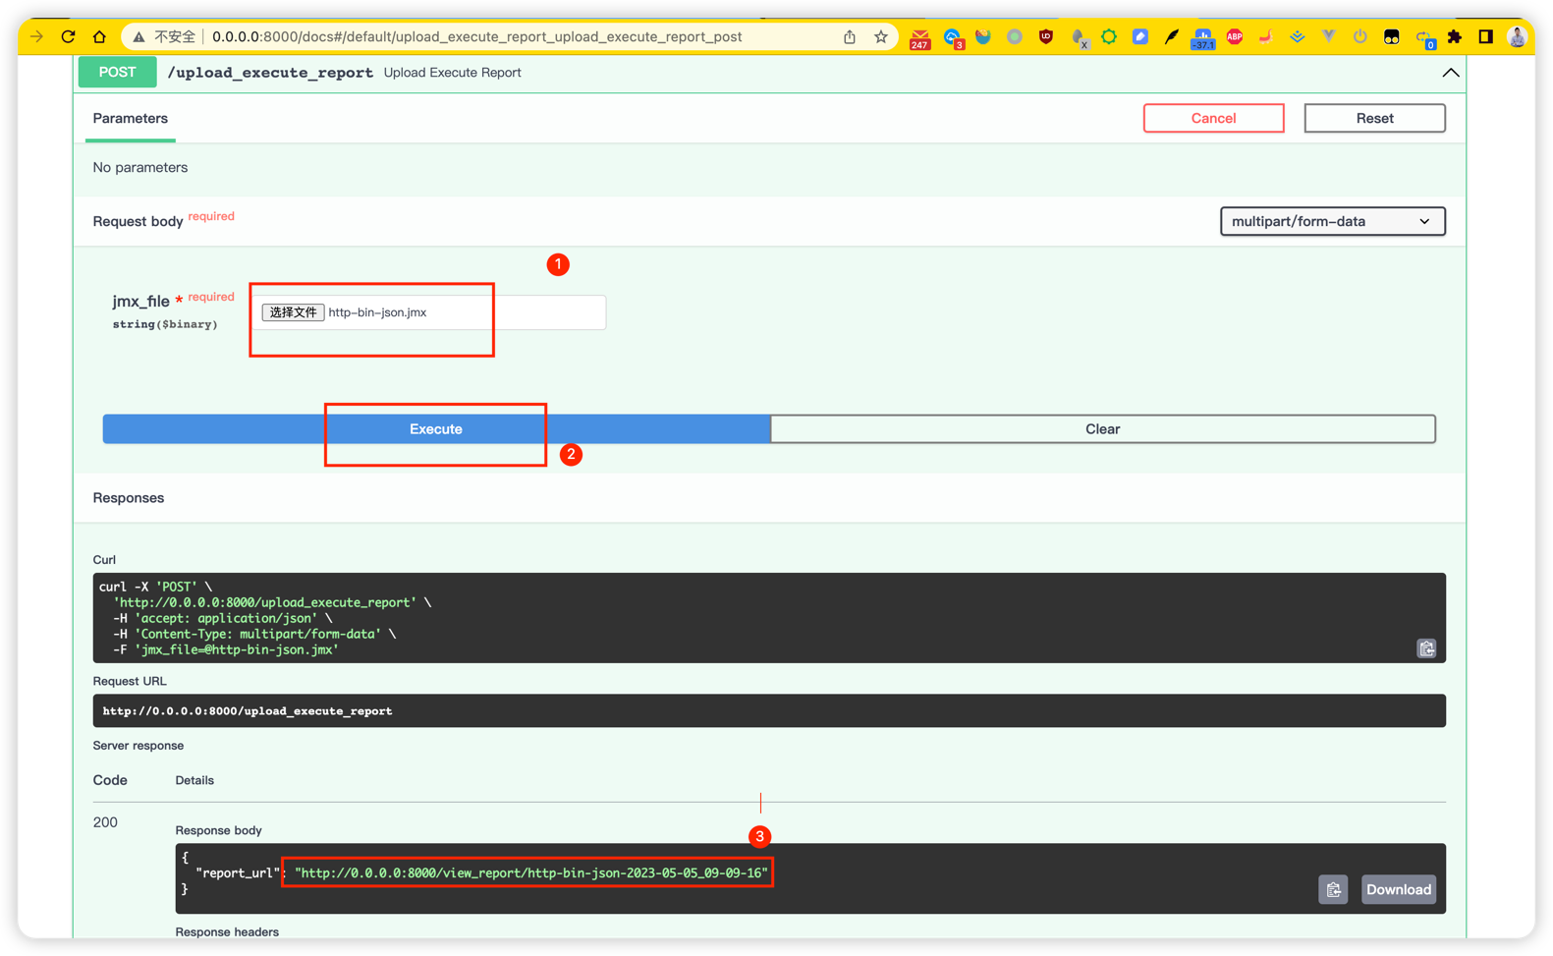Viewport: 1553px width, 956px height.
Task: Open the gray V-shaped extension
Action: (x=1329, y=36)
